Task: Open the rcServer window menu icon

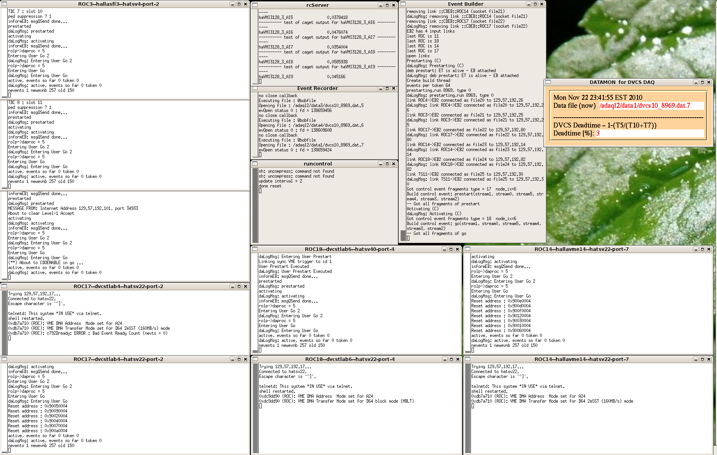Action: pos(255,5)
